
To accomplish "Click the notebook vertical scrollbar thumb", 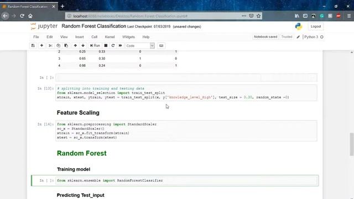I will pos(352,144).
